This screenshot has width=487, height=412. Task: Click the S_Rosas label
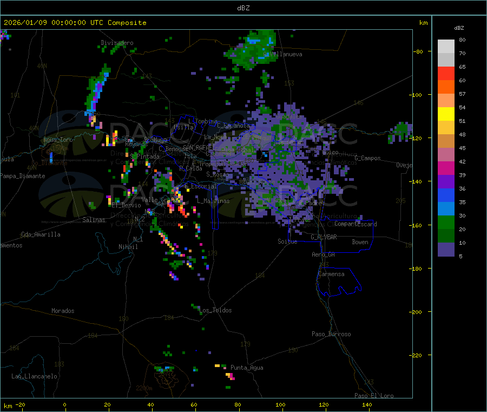point(218,175)
